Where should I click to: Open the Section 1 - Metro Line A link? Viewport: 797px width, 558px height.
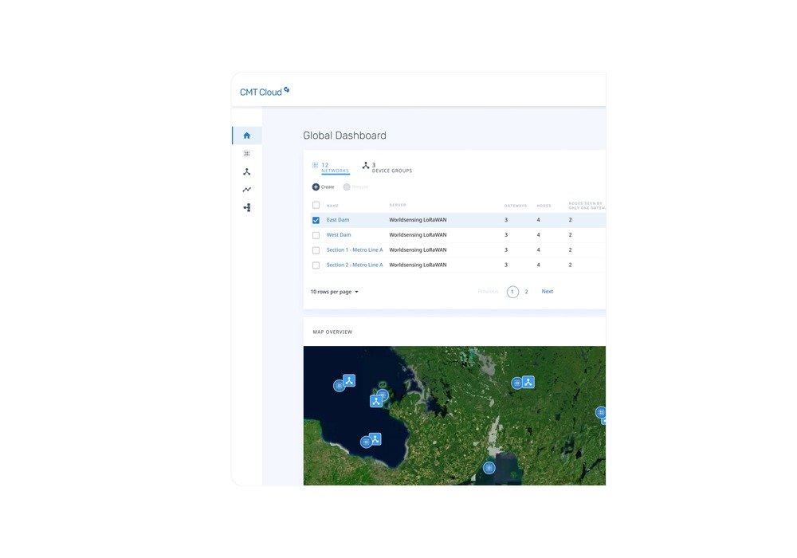[355, 250]
